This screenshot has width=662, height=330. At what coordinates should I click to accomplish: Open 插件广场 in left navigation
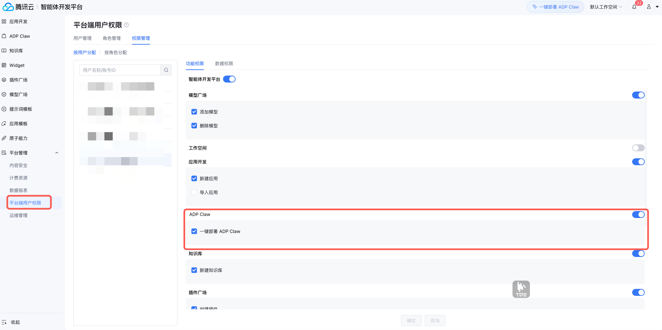[18, 80]
